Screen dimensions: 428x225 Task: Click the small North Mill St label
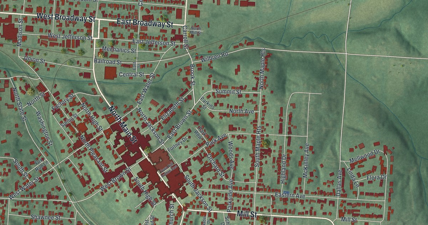tap(196, 31)
